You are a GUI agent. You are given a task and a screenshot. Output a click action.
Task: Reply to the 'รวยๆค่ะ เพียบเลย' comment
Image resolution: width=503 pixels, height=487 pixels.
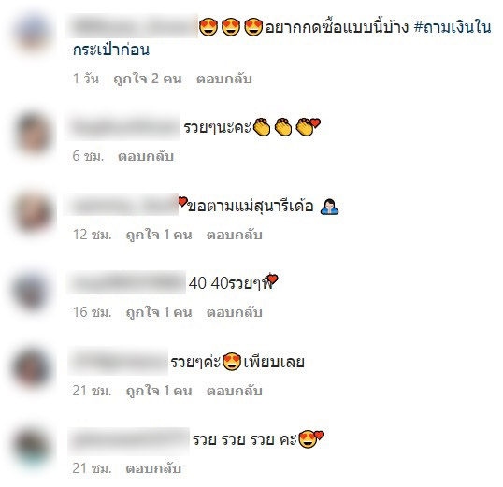[235, 391]
